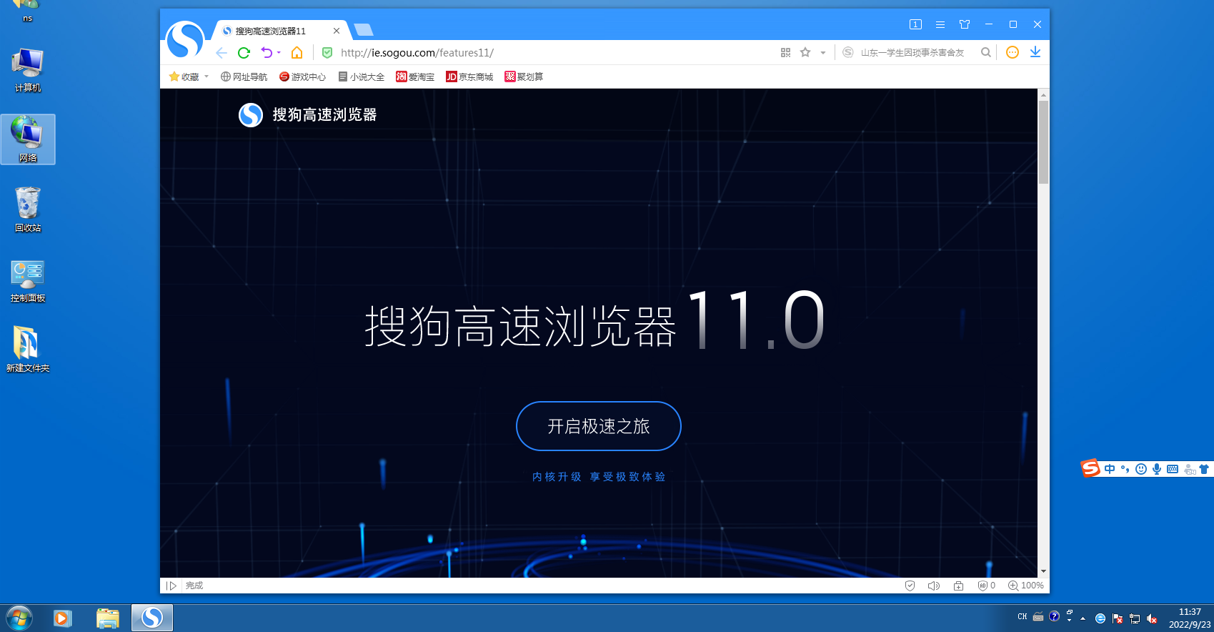Screen dimensions: 1214x632
Task: Click the AD blocker counter icon
Action: pyautogui.click(x=987, y=586)
